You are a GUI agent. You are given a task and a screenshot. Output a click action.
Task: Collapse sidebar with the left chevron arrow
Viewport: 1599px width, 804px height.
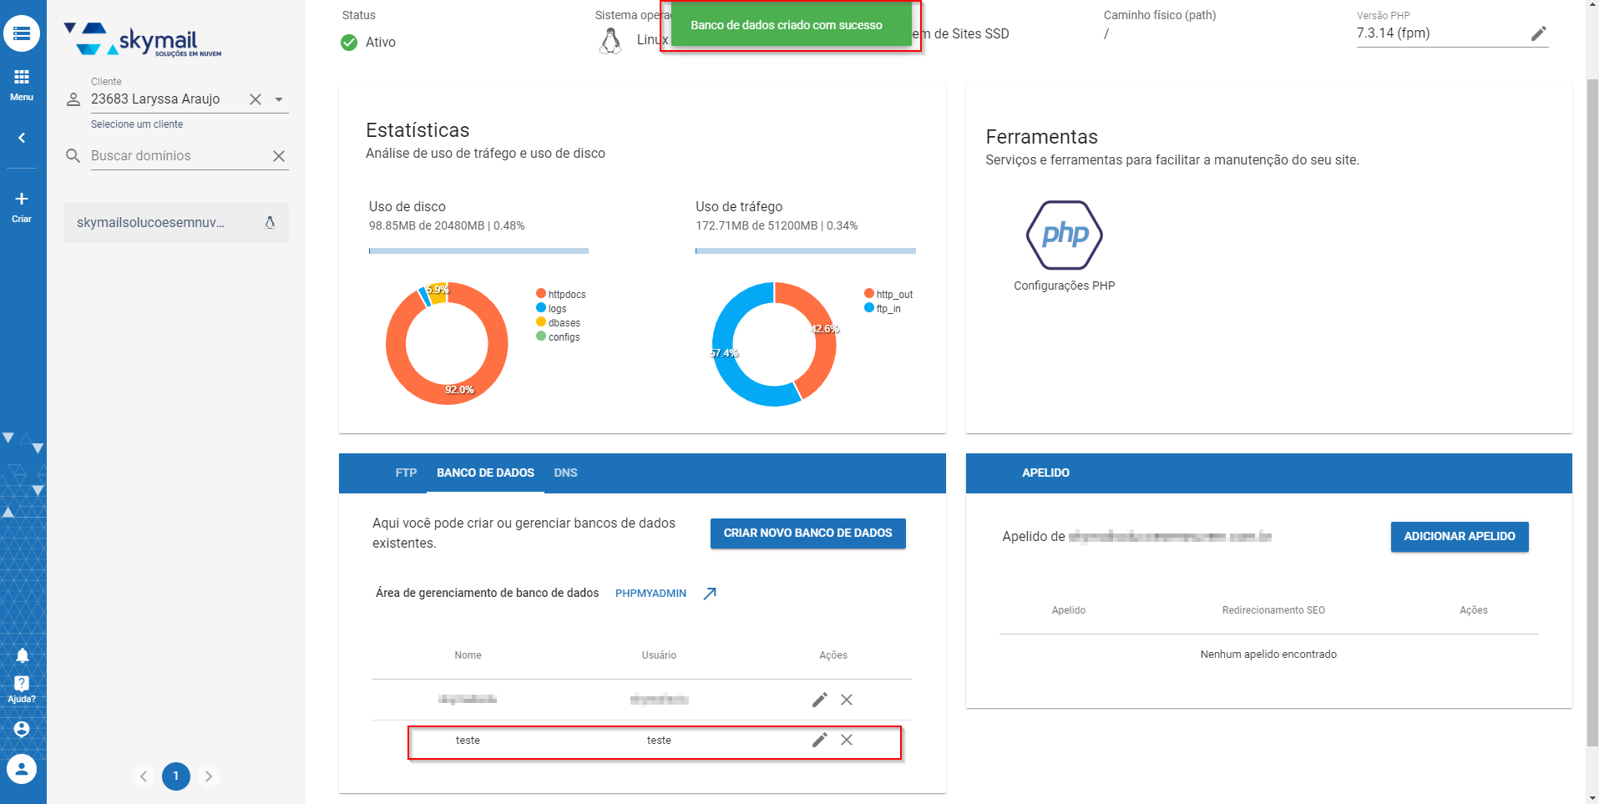(22, 138)
